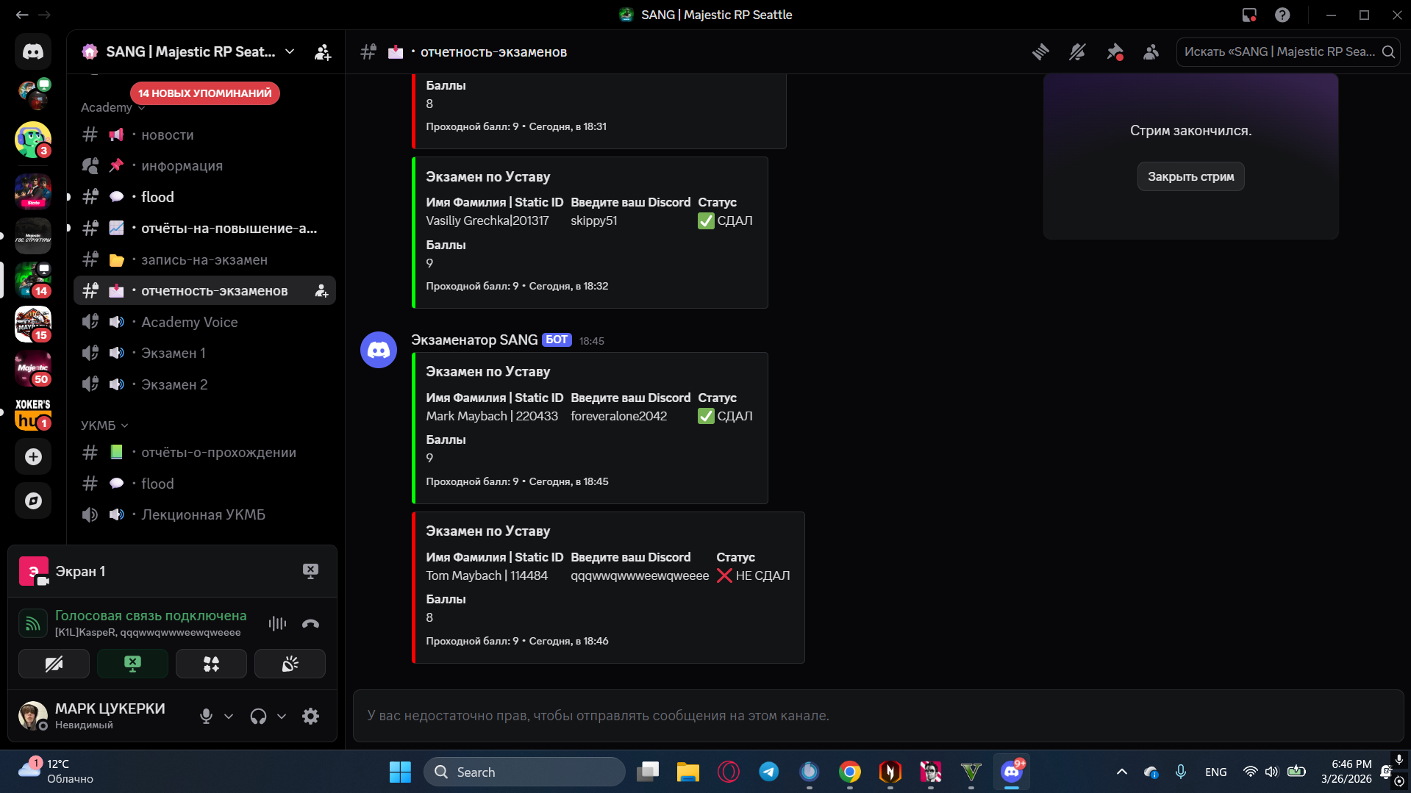Search in the SANG server search box
1411x793 pixels.
click(1288, 52)
